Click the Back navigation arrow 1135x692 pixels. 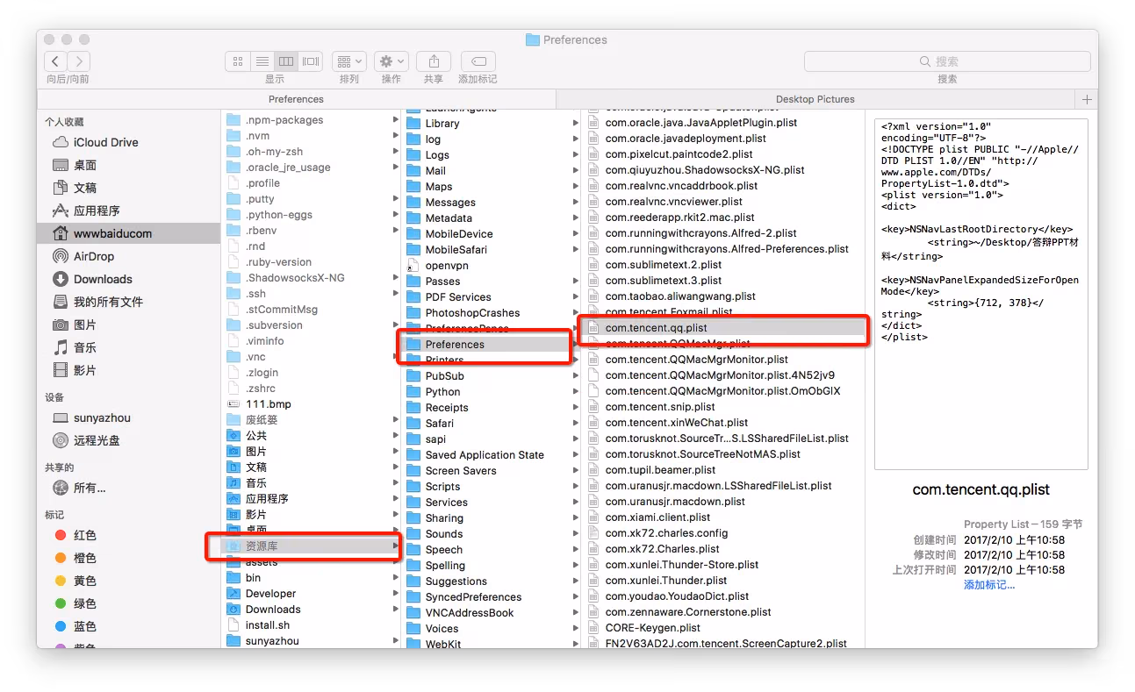click(55, 61)
